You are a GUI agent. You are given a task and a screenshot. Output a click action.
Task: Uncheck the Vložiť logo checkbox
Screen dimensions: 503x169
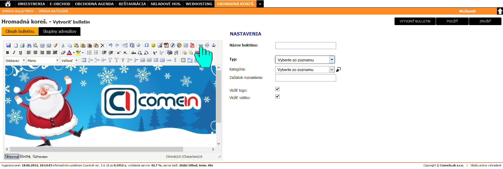(x=277, y=89)
